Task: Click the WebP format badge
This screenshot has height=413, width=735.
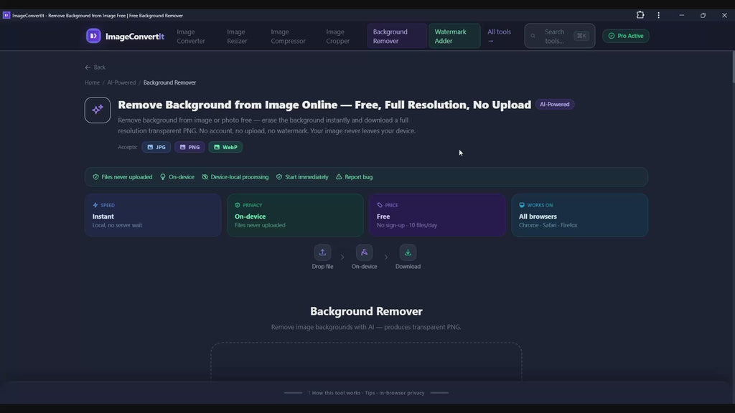Action: (x=225, y=147)
